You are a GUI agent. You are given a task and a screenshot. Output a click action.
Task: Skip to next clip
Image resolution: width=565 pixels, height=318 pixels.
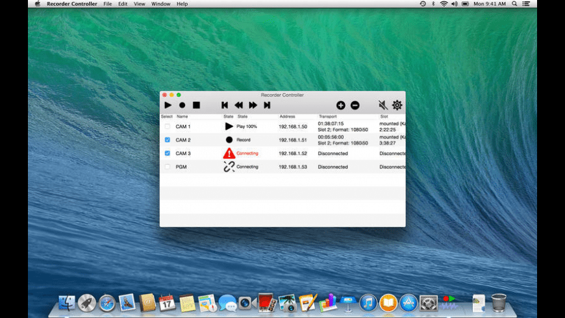(x=267, y=105)
